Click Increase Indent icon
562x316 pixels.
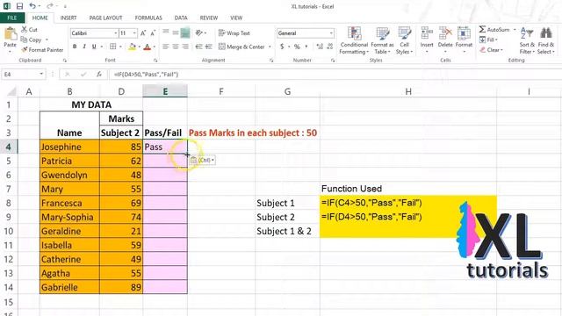pos(209,47)
